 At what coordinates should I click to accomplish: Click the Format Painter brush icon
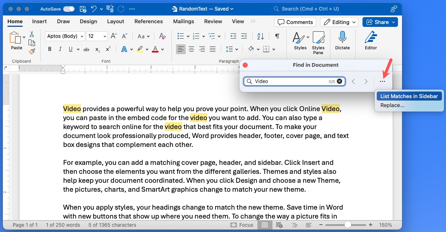pos(32,52)
